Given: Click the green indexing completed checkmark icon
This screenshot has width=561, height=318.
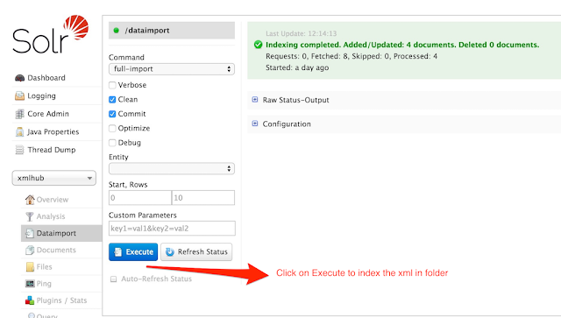Looking at the screenshot, I should click(258, 45).
